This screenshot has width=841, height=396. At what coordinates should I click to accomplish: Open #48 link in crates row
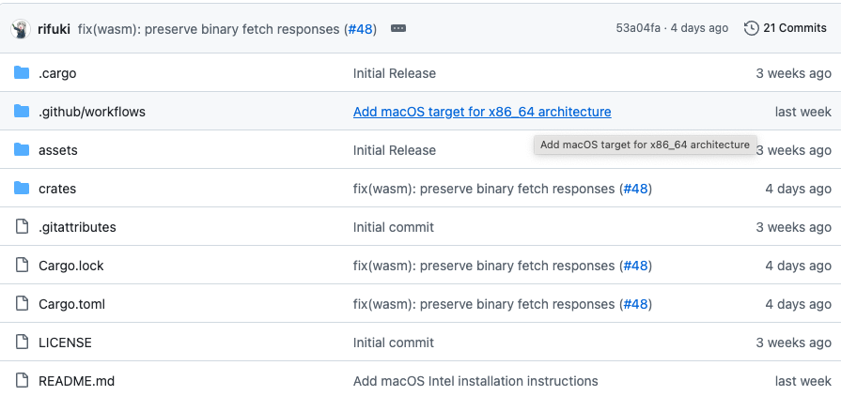point(635,190)
